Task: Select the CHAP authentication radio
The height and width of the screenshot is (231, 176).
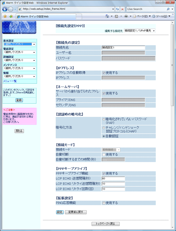Action: (104, 128)
